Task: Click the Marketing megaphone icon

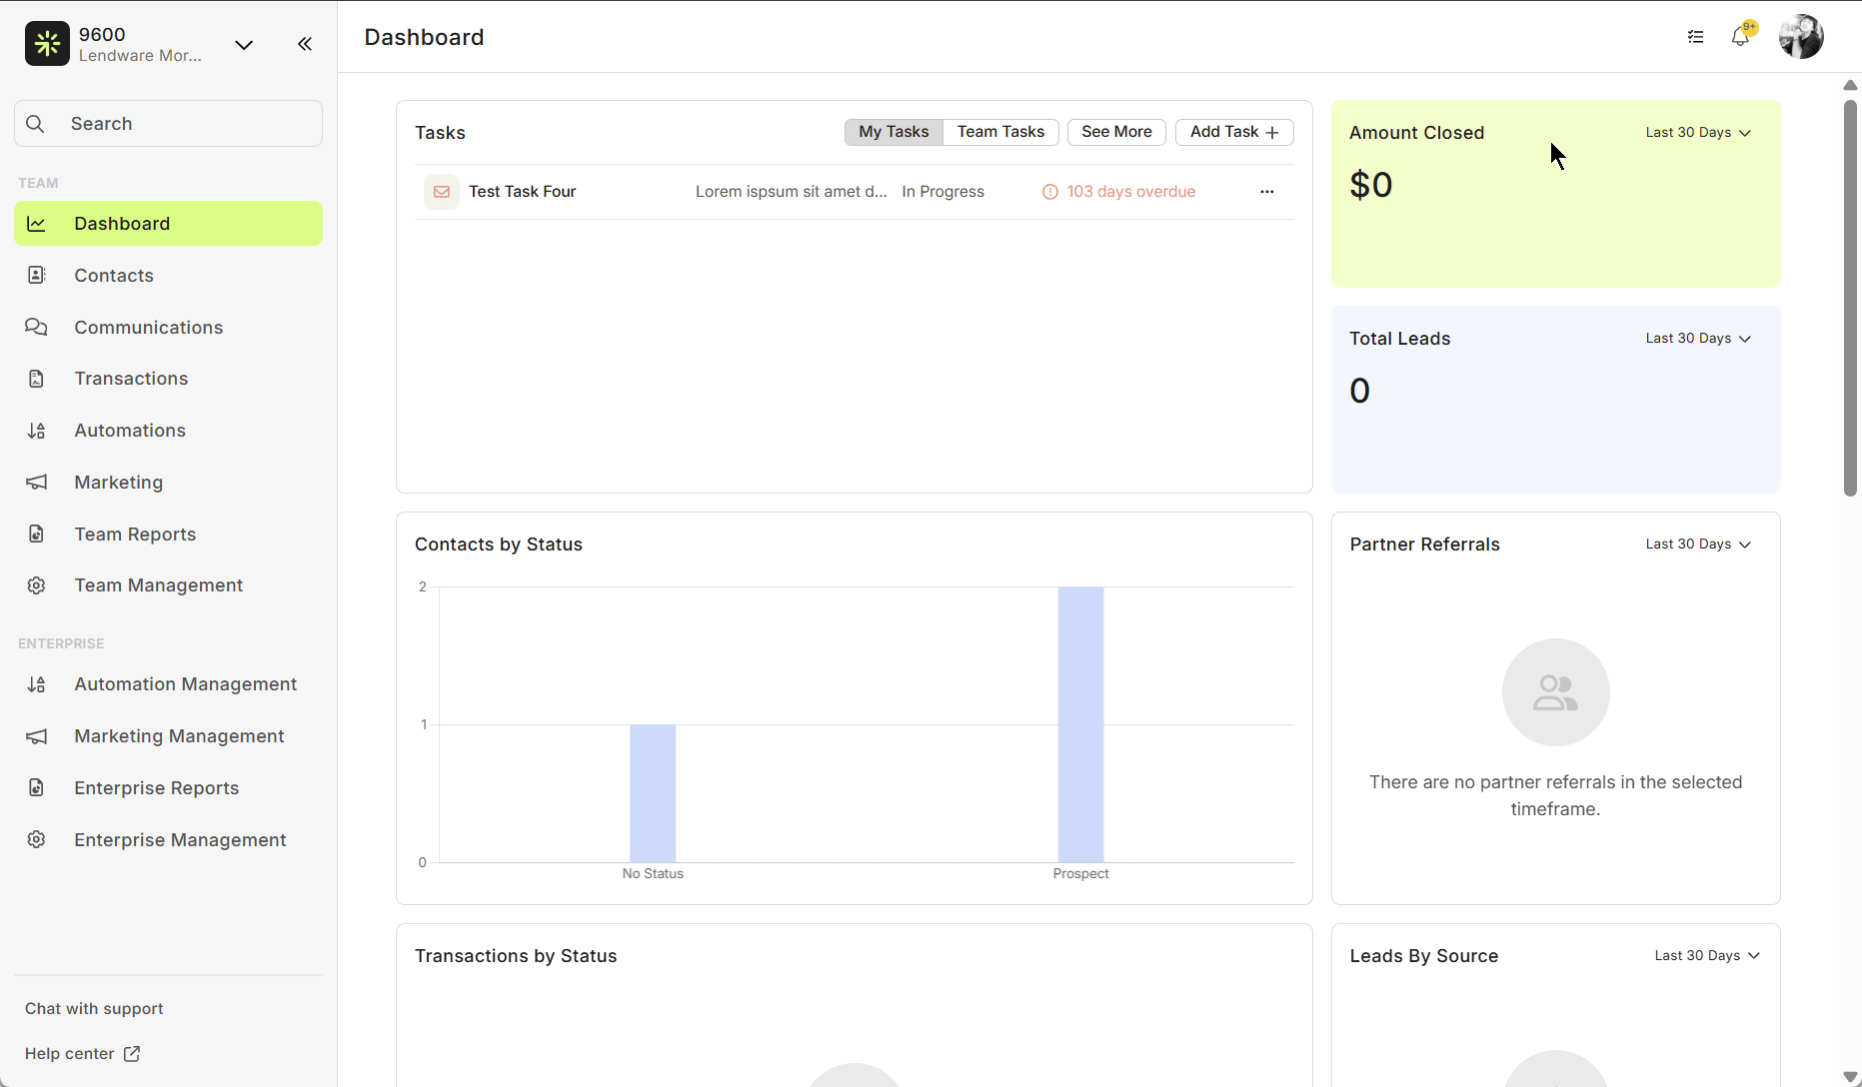Action: [x=37, y=483]
